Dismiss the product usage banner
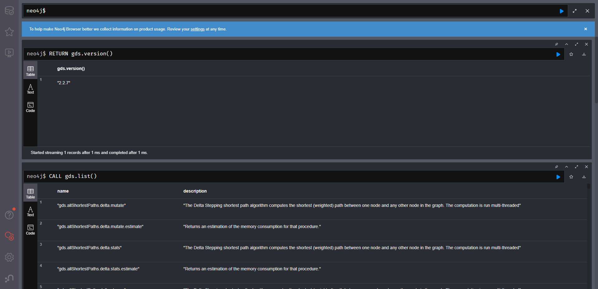598x289 pixels. click(x=586, y=29)
